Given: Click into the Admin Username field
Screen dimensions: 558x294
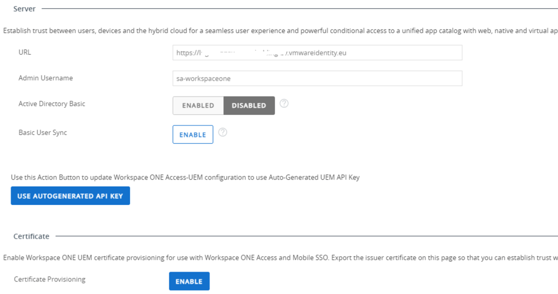Looking at the screenshot, I should (317, 79).
